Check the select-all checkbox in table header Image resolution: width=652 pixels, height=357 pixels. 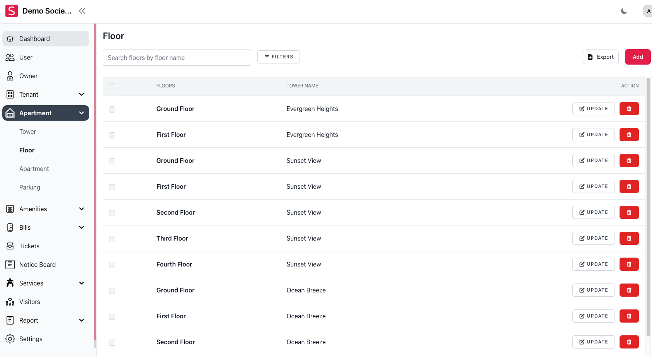click(x=112, y=86)
